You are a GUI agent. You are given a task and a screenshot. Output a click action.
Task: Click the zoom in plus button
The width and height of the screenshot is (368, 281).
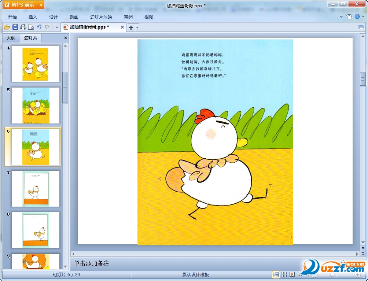click(x=358, y=275)
